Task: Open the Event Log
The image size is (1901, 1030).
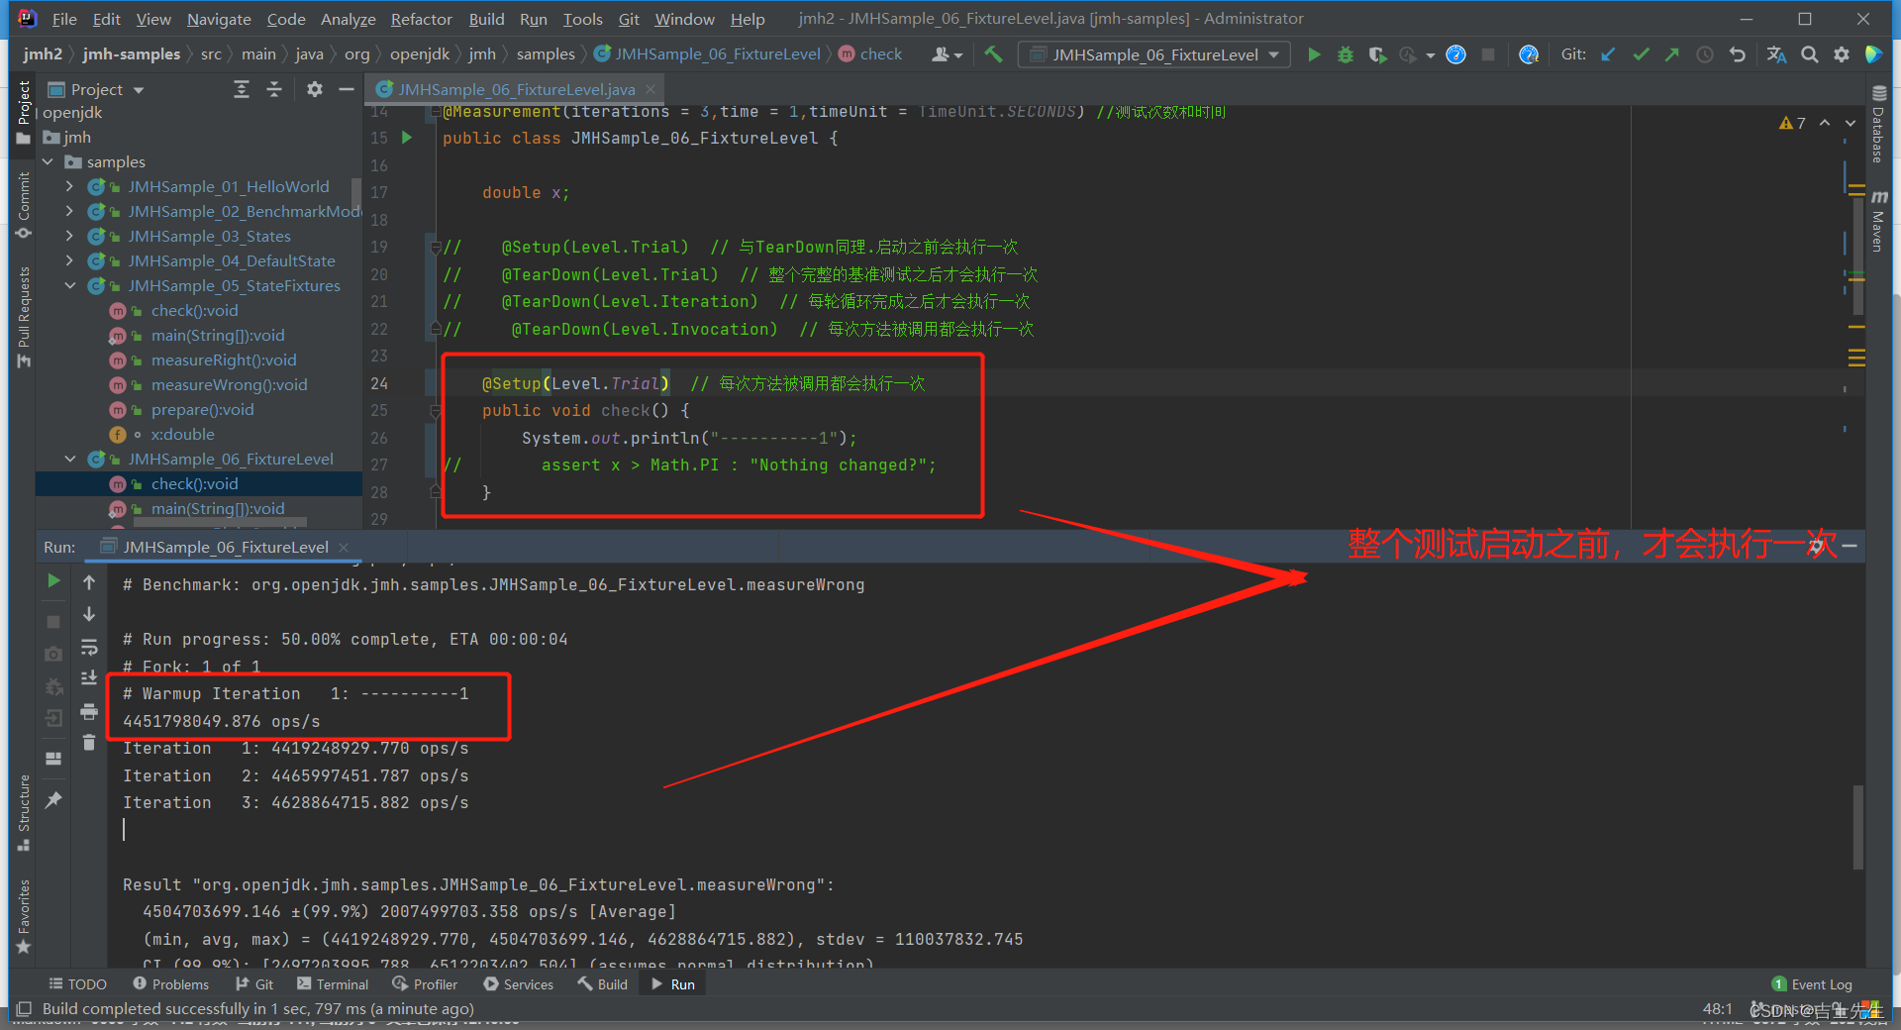Action: [1812, 984]
